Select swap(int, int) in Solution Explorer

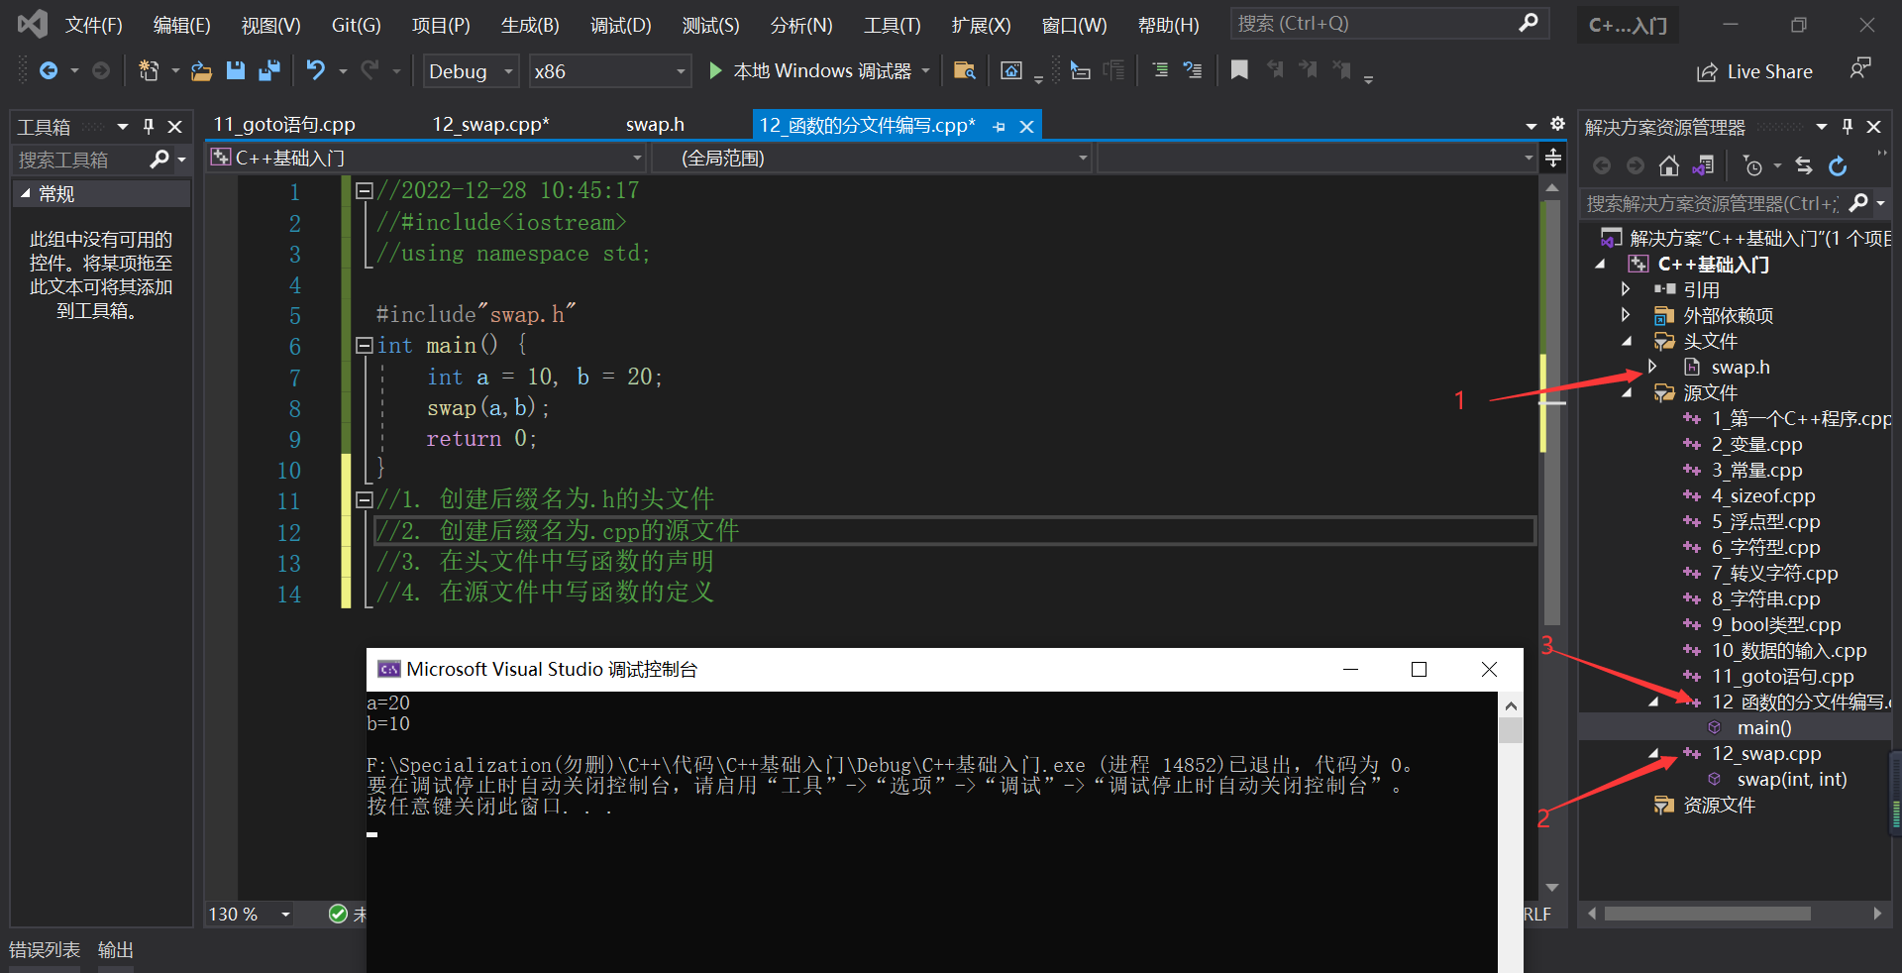(x=1791, y=780)
